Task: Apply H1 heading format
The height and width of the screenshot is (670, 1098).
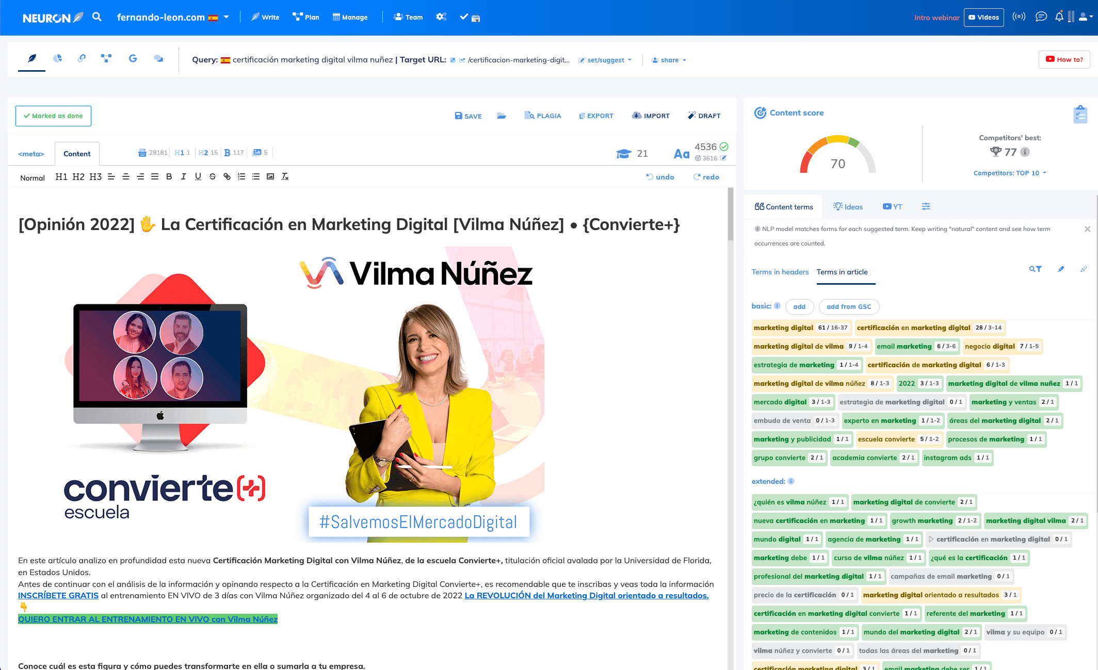Action: click(x=61, y=177)
